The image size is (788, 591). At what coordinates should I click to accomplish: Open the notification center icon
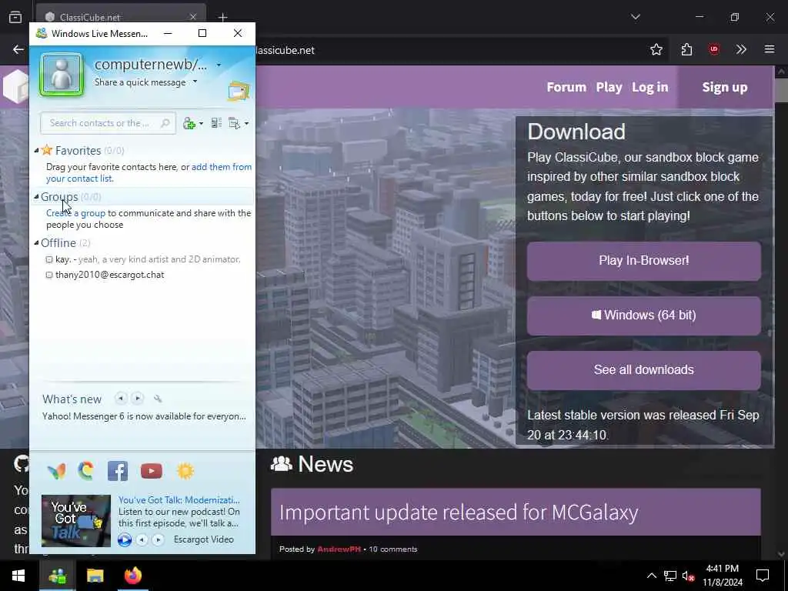pos(763,576)
